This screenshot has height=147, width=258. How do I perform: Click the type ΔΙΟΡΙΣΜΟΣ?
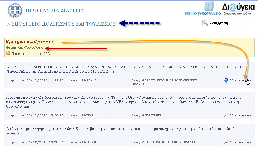[151, 115]
